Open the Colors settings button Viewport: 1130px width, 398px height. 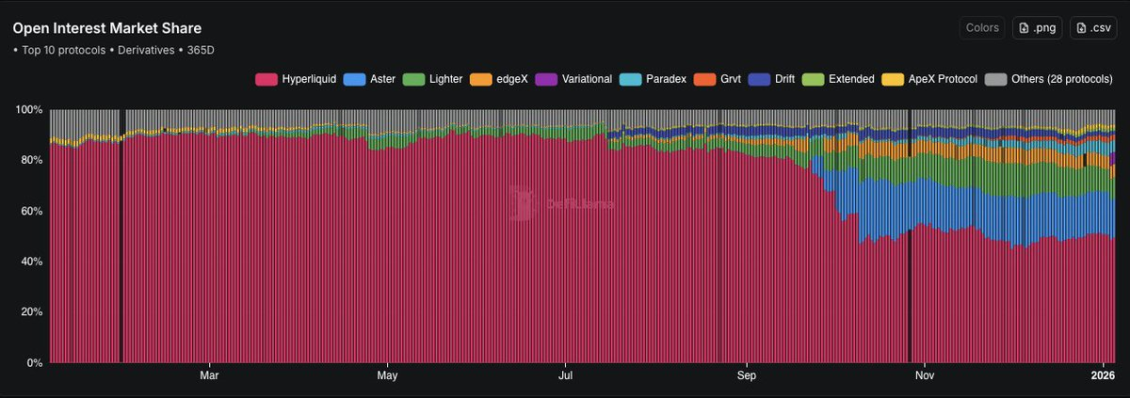coord(983,28)
